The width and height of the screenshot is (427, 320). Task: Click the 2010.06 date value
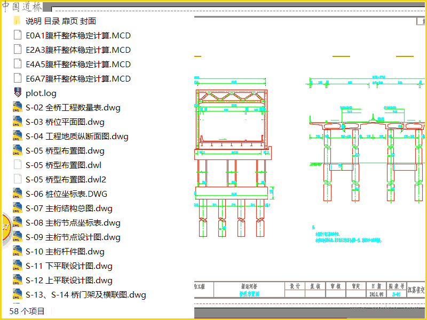376,294
